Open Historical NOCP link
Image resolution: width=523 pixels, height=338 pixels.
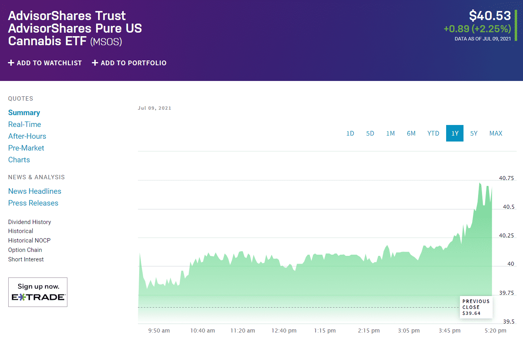29,241
